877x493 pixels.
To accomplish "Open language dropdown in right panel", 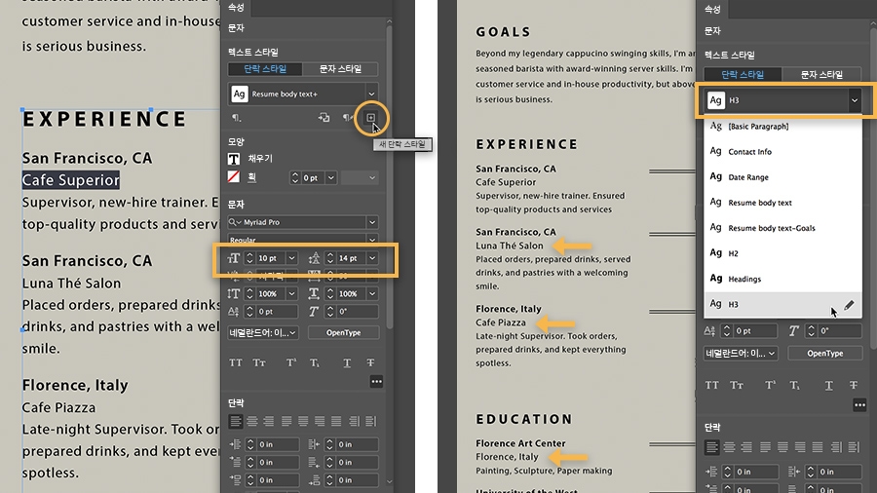I will tap(741, 354).
